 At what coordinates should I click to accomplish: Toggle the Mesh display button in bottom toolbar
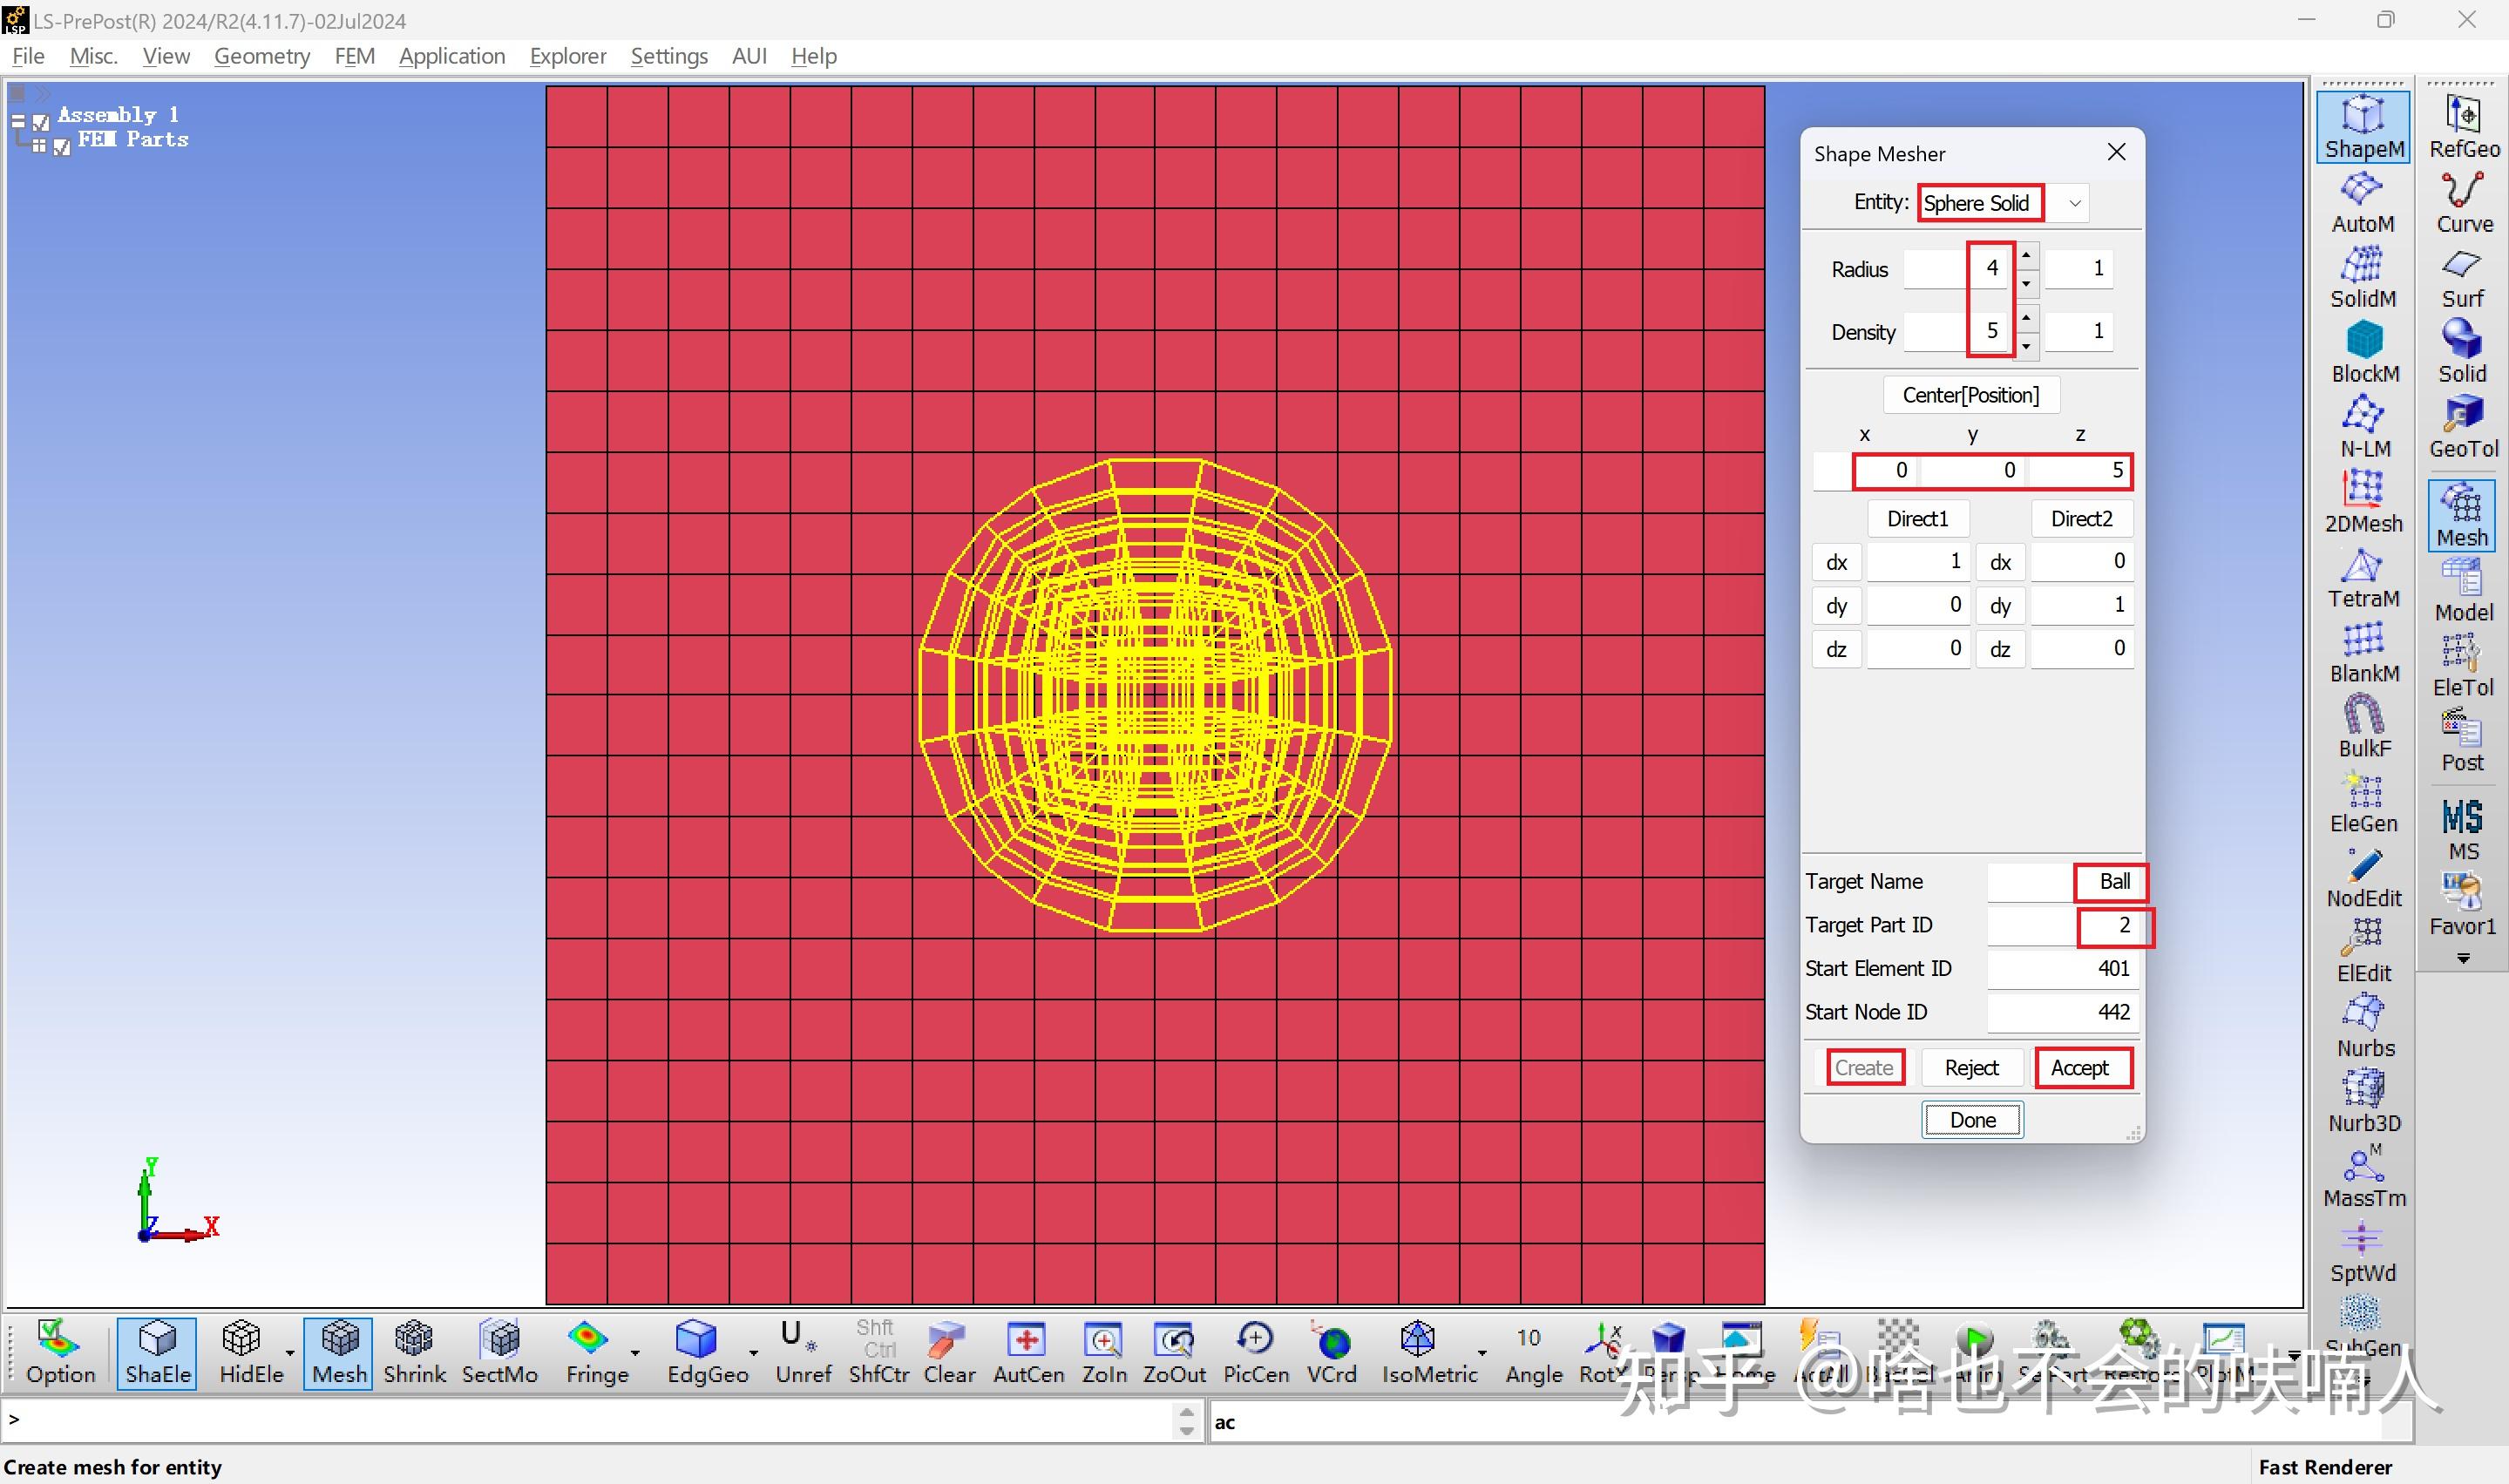pyautogui.click(x=339, y=1353)
